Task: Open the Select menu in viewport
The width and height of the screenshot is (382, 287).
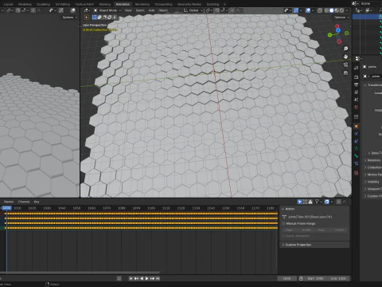Action: click(140, 10)
